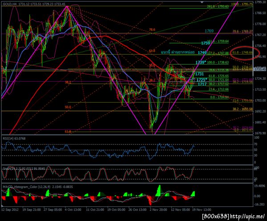
Task: Click the cyan 1749 price annotation
Action: point(202,53)
